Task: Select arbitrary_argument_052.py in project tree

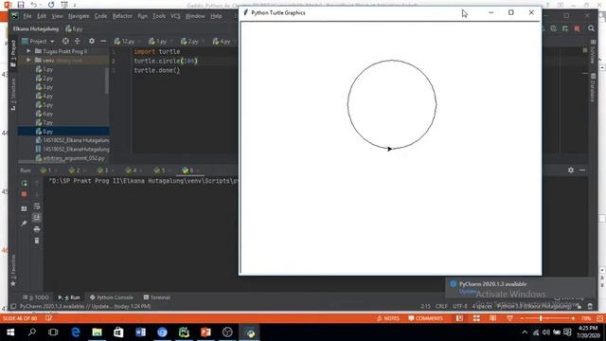Action: coord(70,158)
